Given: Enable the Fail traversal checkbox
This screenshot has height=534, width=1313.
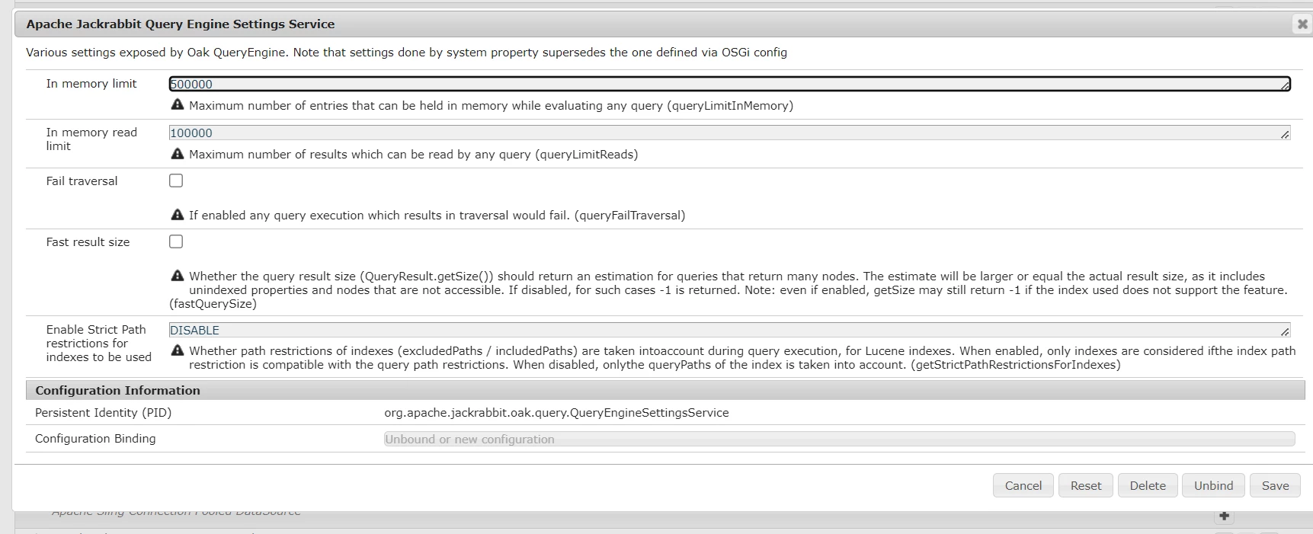Looking at the screenshot, I should [176, 181].
